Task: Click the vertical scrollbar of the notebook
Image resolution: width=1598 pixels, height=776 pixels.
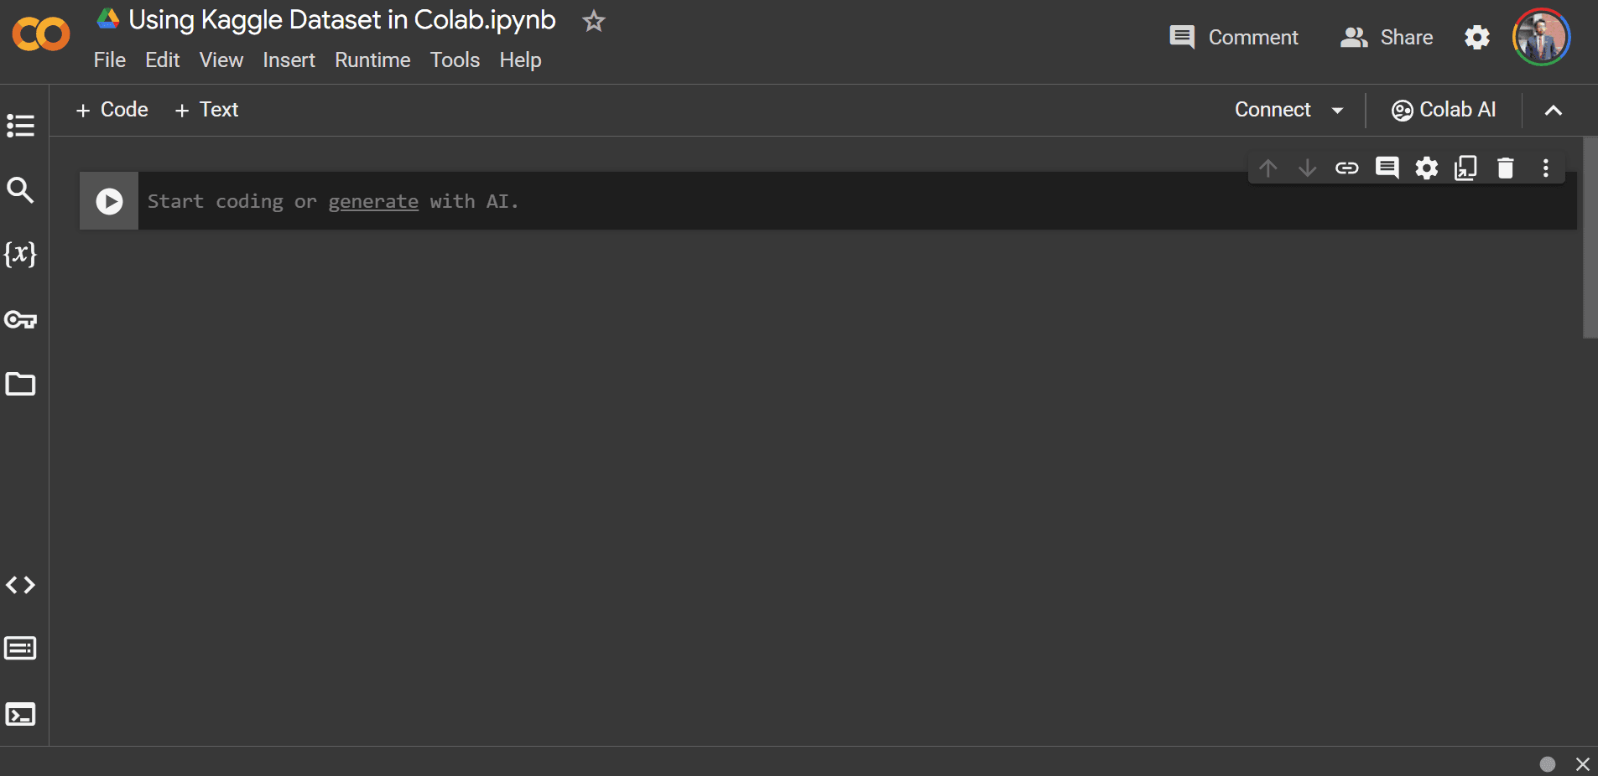Action: (x=1590, y=238)
